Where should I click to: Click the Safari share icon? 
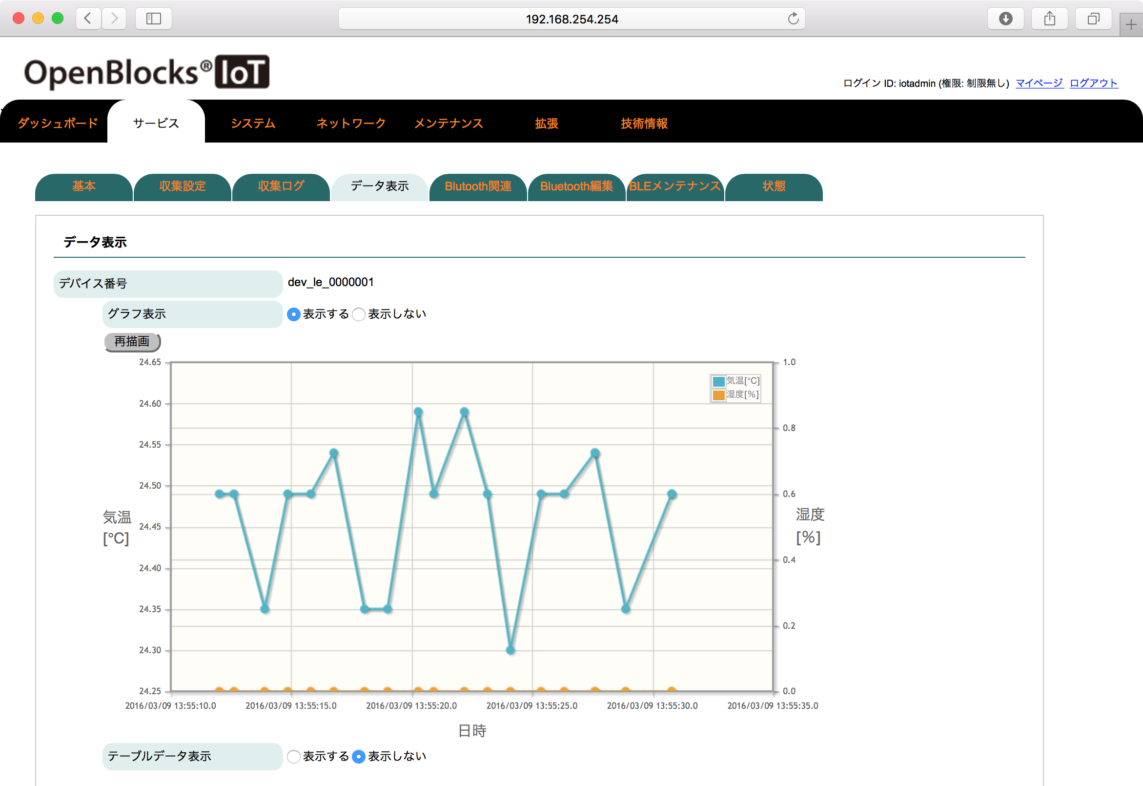1049,19
